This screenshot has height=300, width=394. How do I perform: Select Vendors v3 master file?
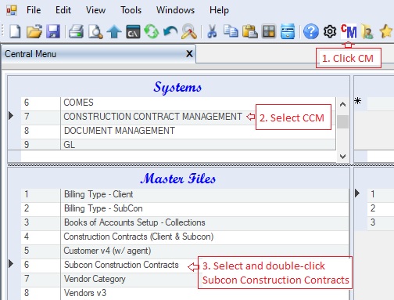click(184, 293)
